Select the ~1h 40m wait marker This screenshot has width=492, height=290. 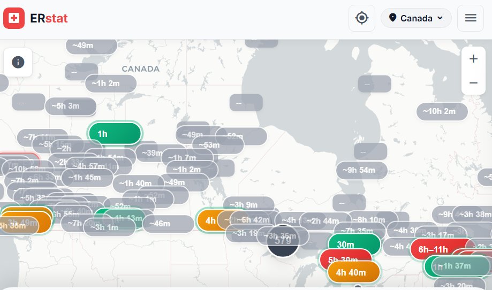pyautogui.click(x=138, y=184)
